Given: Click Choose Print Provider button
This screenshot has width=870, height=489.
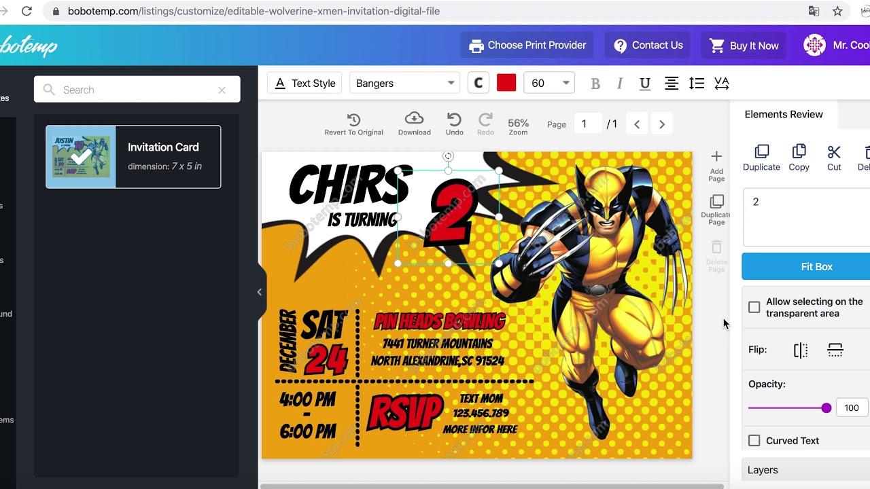Looking at the screenshot, I should (527, 46).
